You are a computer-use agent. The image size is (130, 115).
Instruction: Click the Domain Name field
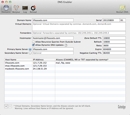(x=53, y=20)
